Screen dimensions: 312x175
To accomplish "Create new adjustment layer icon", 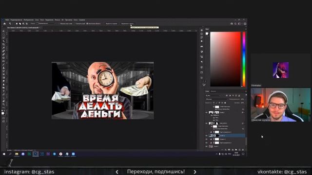I will point(233,150).
